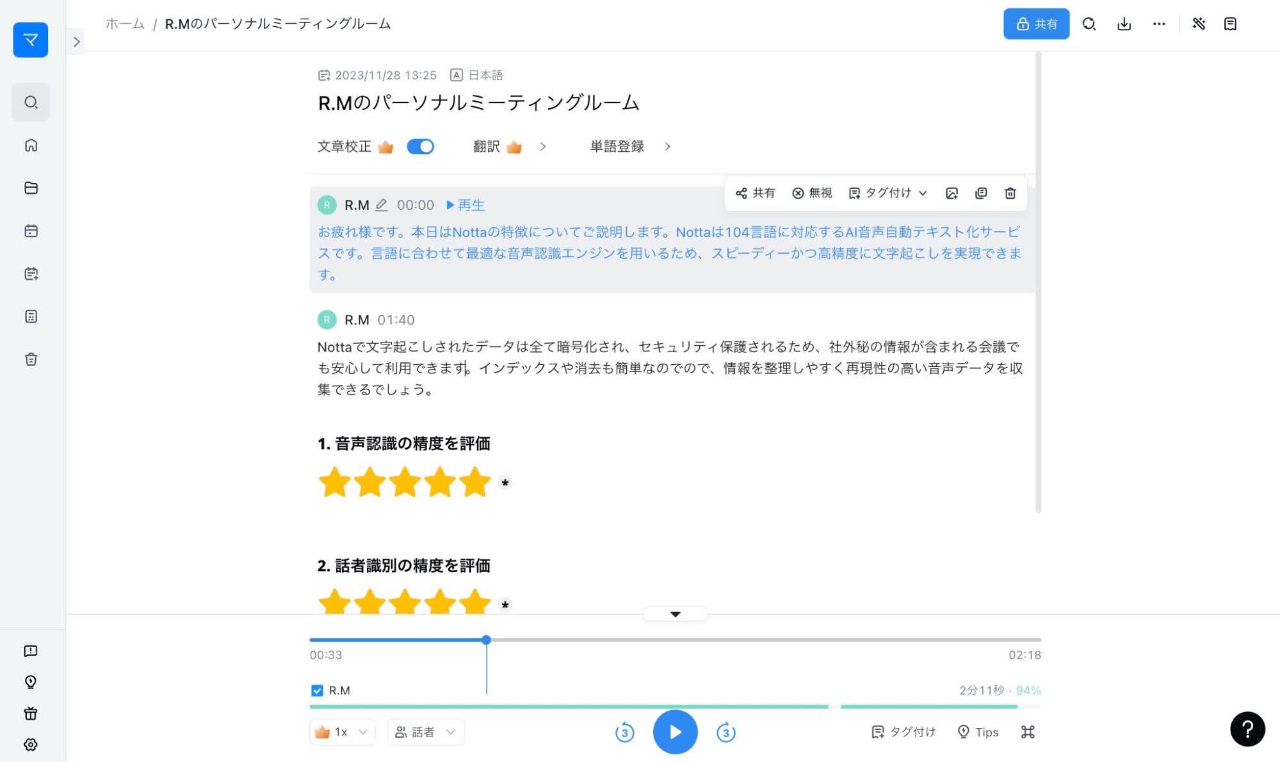Click the delete trash icon in segment toolbar
This screenshot has width=1280, height=762.
(x=1010, y=193)
